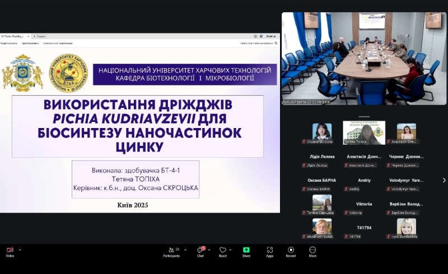This screenshot has height=274, width=448.
Task: Click the Andriy participant tile
Action: point(364,184)
